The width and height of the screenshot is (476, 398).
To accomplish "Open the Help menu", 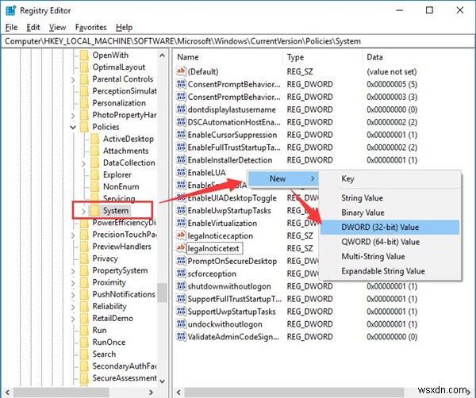I will pos(124,27).
